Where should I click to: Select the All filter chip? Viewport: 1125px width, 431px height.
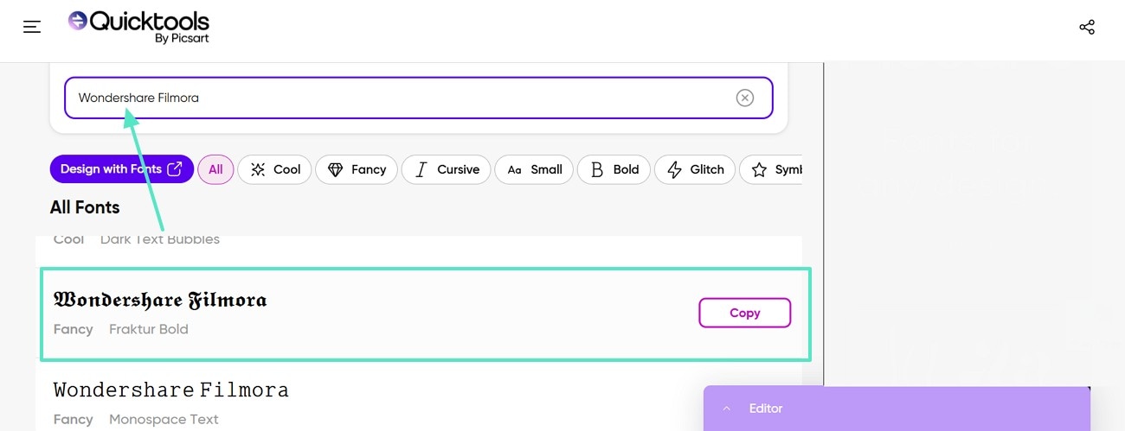[x=215, y=169]
